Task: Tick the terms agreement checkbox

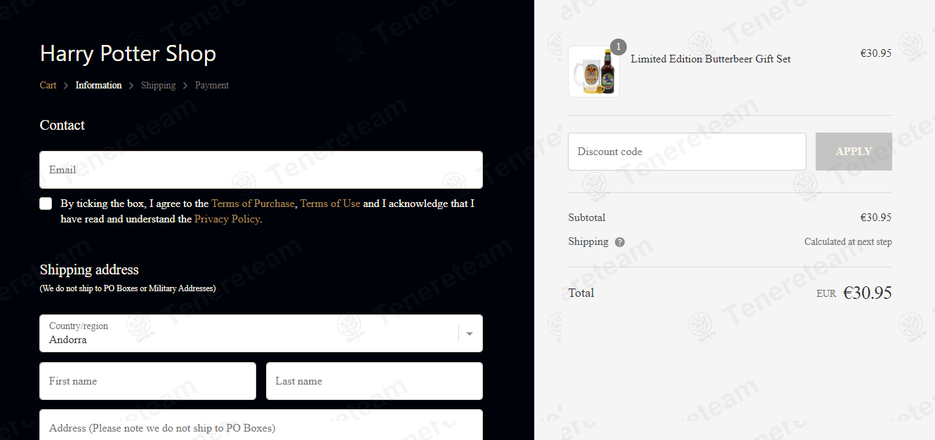Action: point(46,204)
